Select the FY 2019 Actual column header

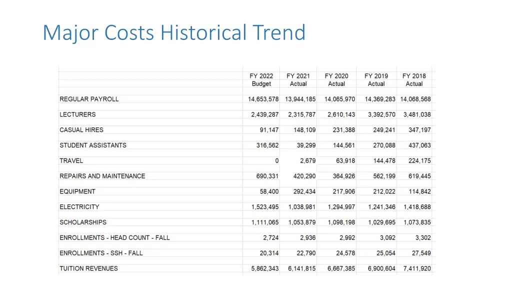tap(376, 79)
